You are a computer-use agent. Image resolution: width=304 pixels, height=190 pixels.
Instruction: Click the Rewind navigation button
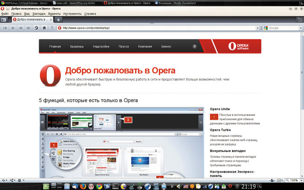[5, 28]
